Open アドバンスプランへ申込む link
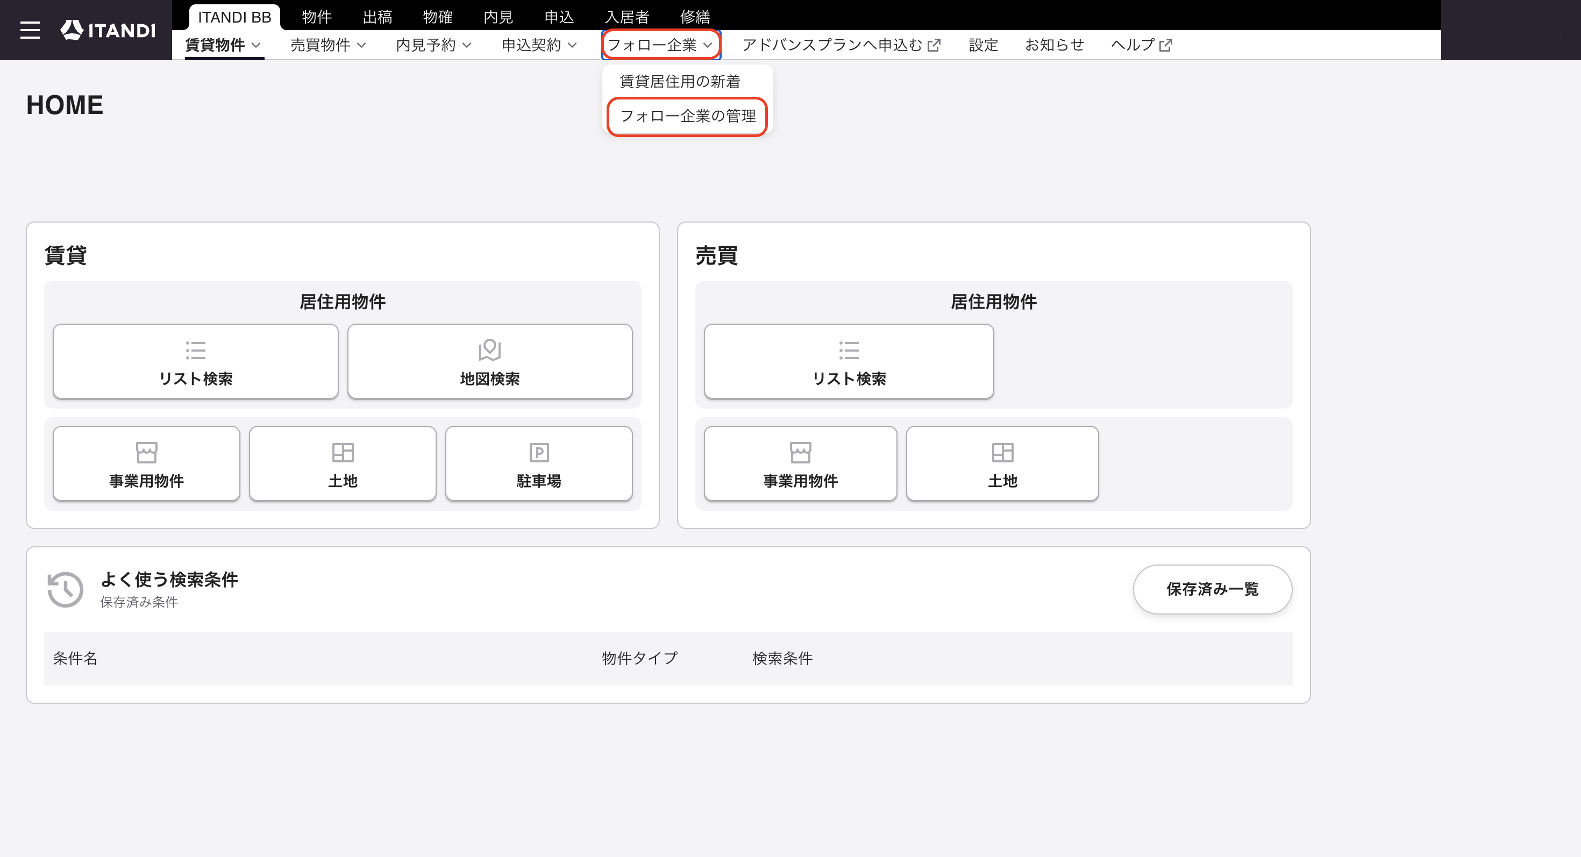 click(841, 45)
